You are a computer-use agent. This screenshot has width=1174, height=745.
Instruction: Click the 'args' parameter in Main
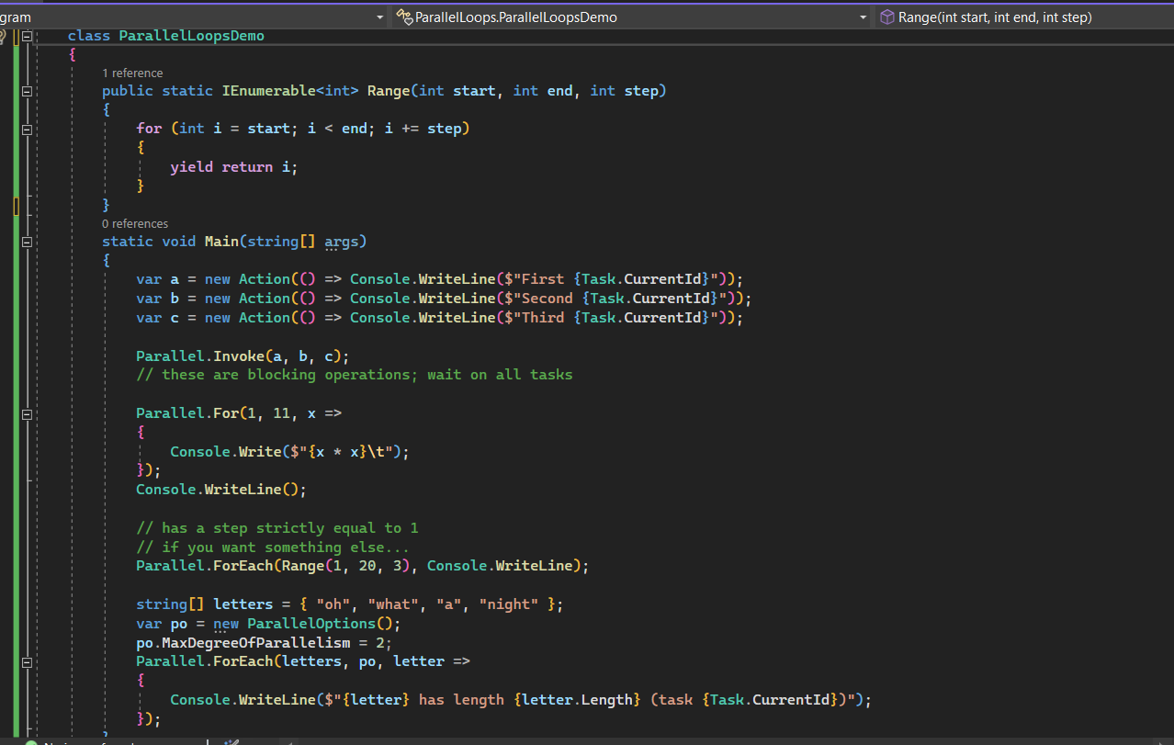pyautogui.click(x=342, y=241)
